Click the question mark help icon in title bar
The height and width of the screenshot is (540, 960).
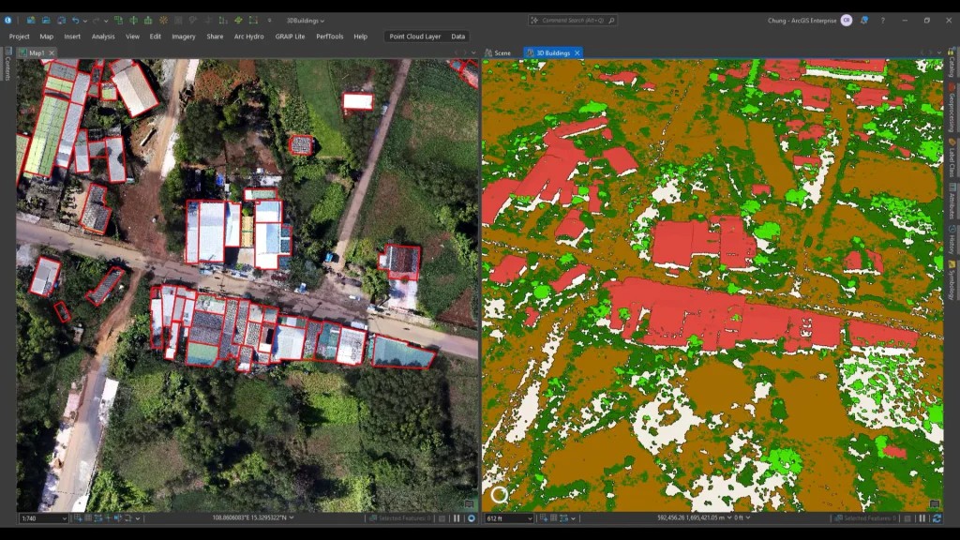(883, 21)
